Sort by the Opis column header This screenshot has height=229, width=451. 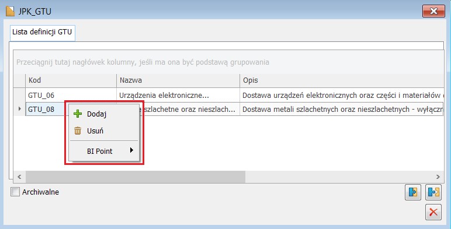tap(342, 80)
